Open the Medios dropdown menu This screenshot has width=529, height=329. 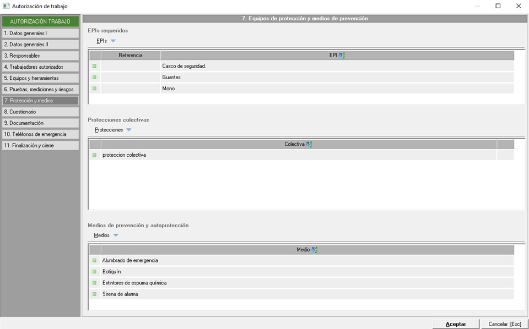pyautogui.click(x=106, y=235)
